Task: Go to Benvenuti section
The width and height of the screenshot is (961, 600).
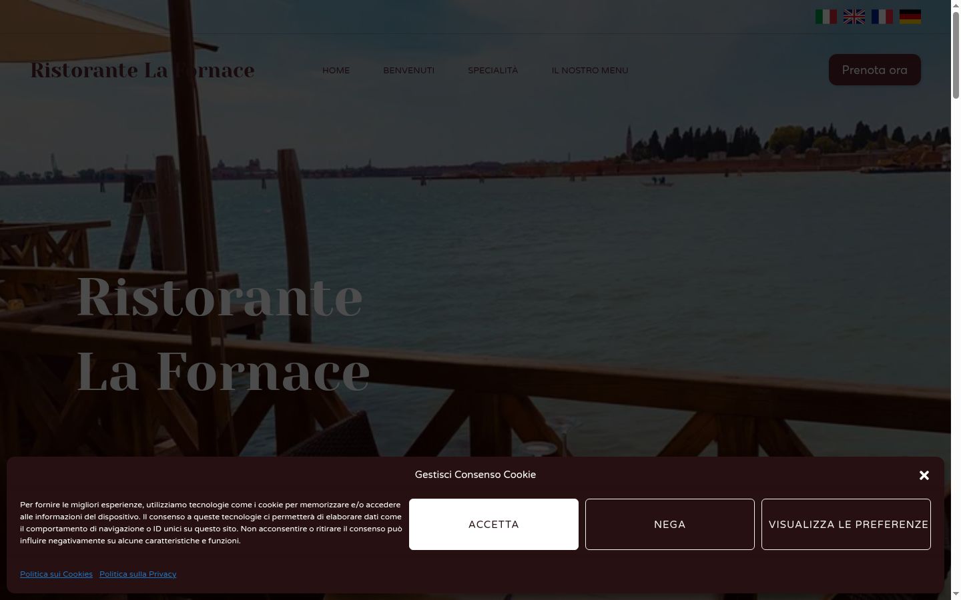Action: point(408,70)
